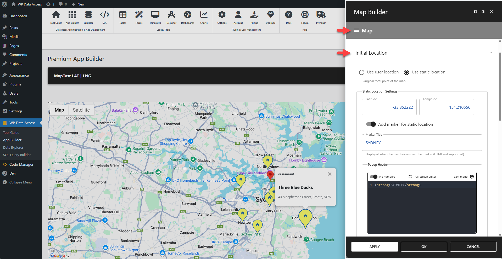Open the Dashboards tool

[x=187, y=17]
